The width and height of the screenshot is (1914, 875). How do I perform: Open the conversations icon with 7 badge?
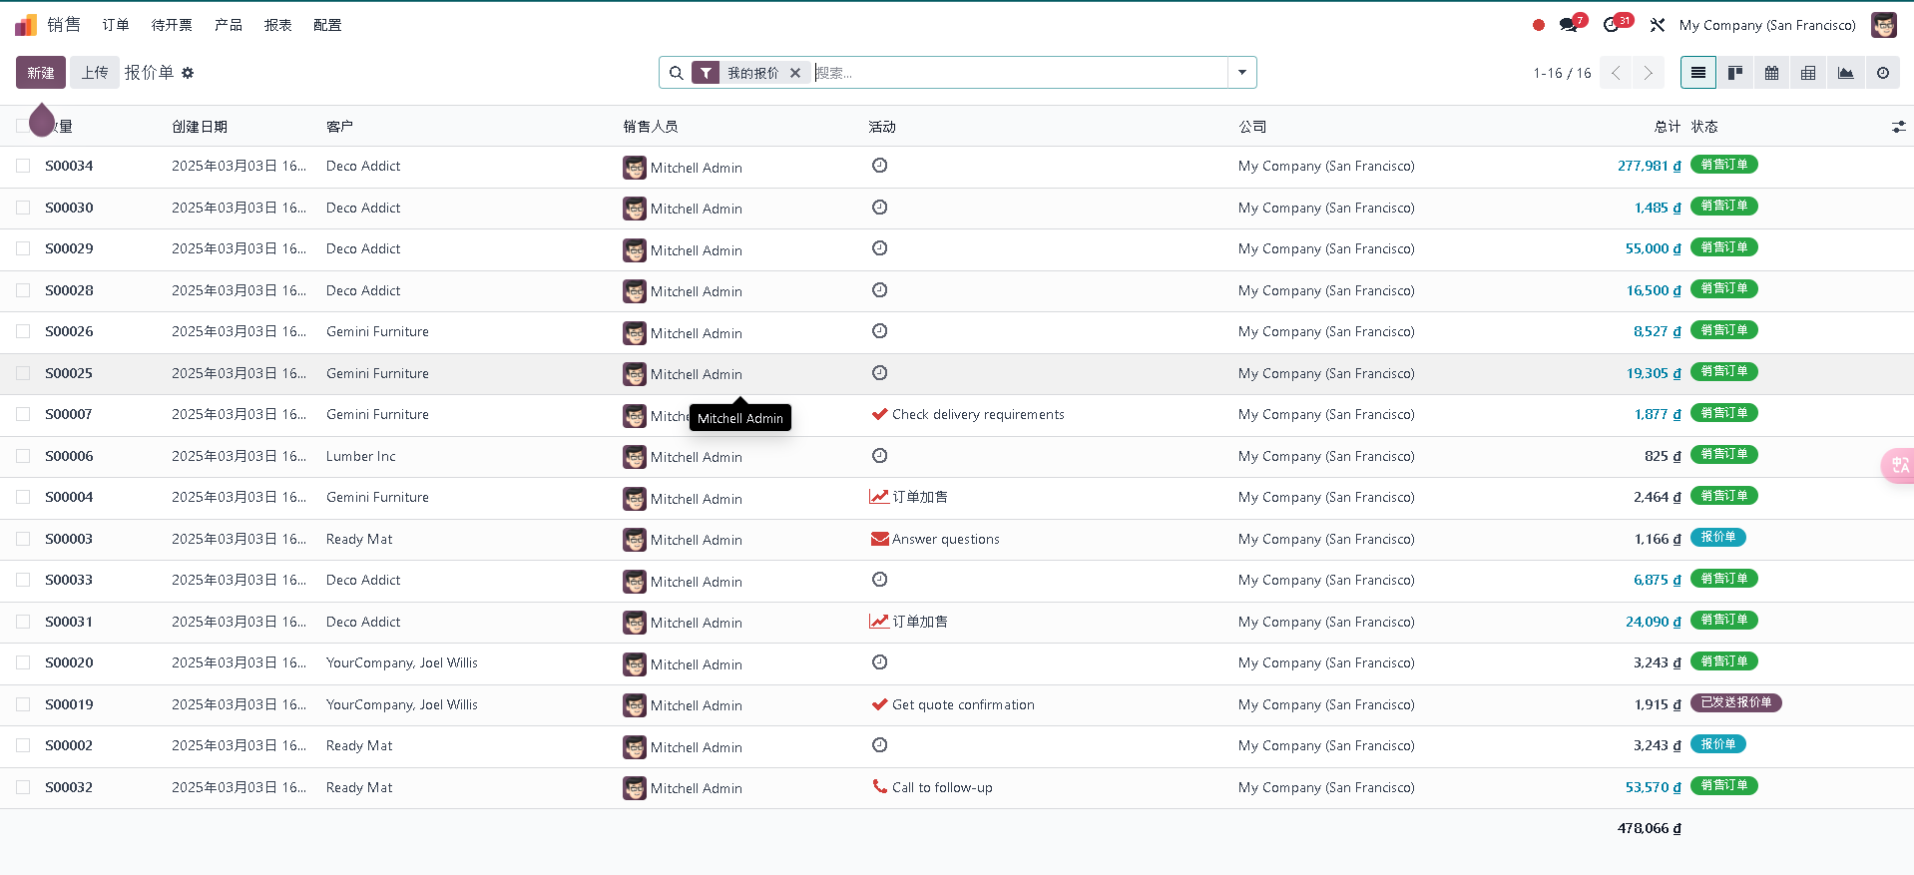(x=1569, y=25)
